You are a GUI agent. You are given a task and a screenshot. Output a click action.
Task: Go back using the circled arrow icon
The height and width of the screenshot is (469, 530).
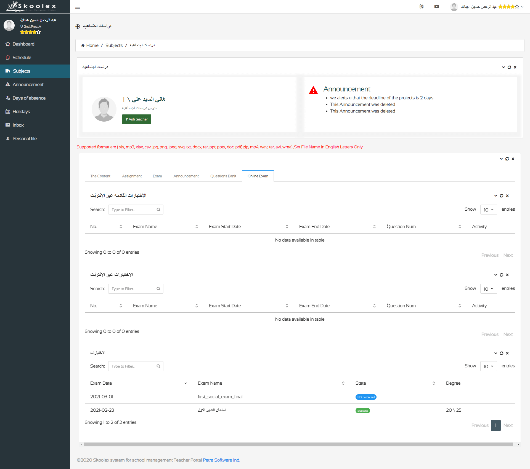click(78, 26)
